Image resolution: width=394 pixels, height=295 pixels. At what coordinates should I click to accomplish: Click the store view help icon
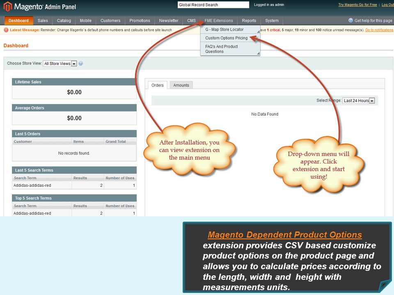[81, 64]
